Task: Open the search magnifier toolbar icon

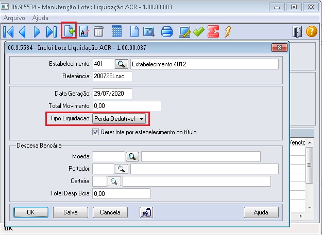Action: click(x=149, y=31)
